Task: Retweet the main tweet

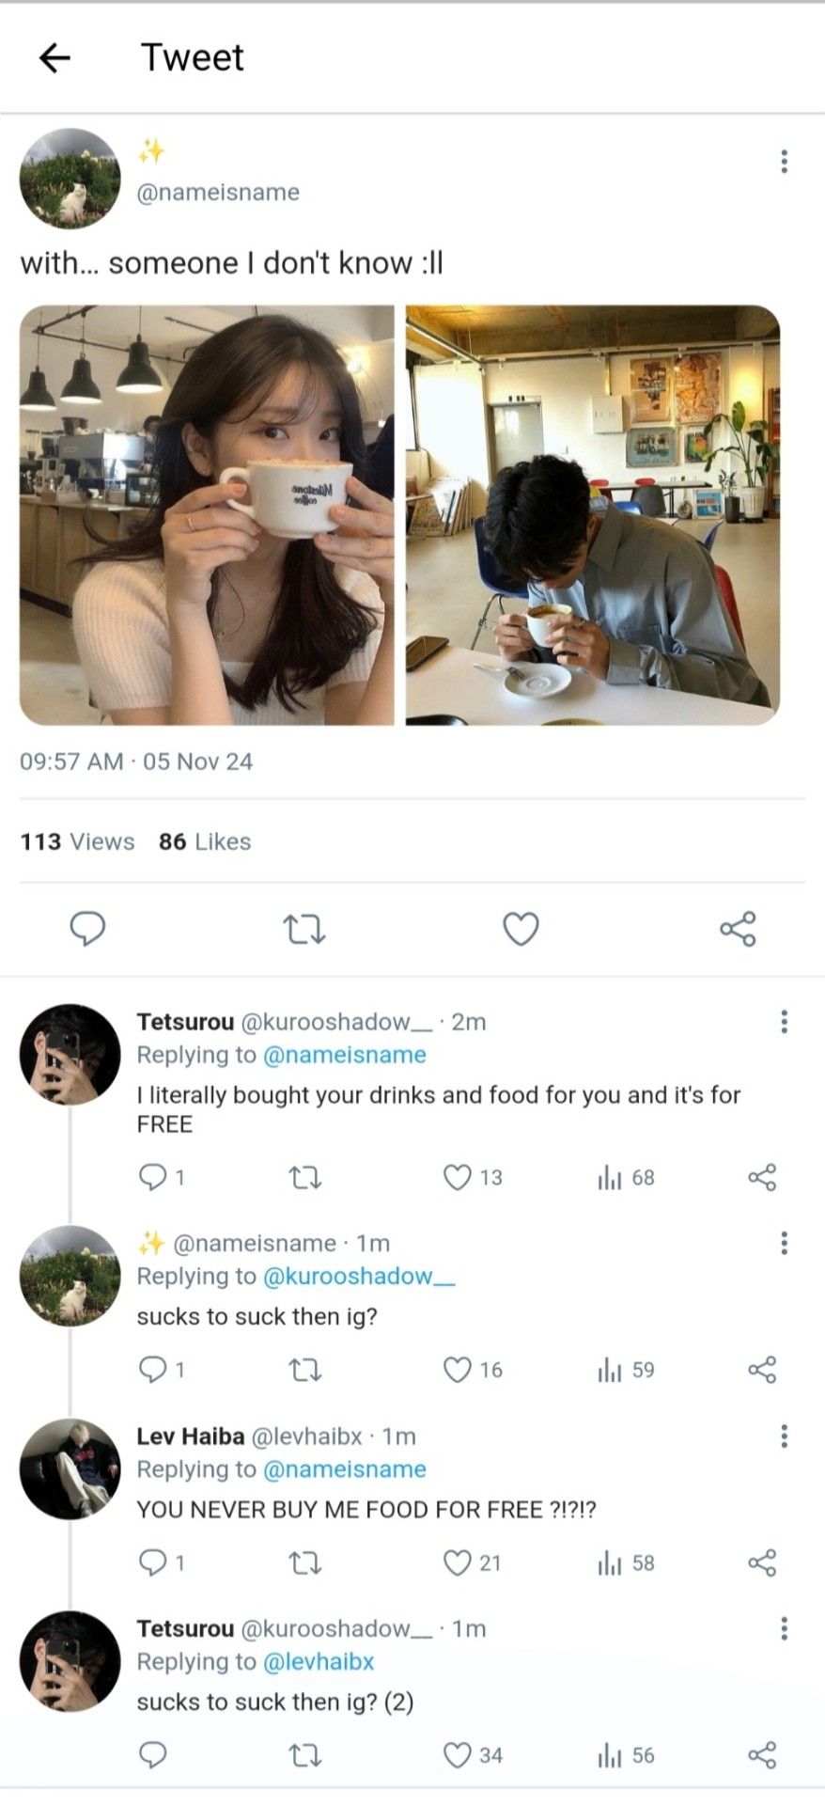Action: click(x=304, y=930)
